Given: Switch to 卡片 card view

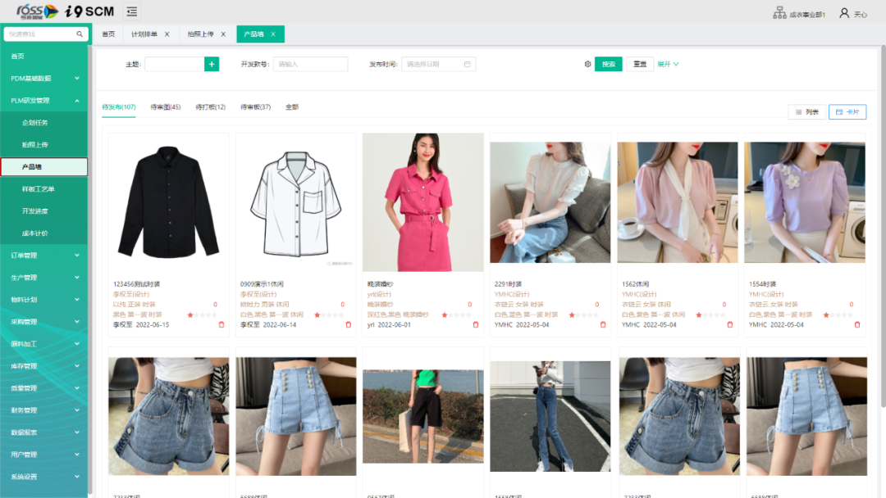Looking at the screenshot, I should 847,112.
